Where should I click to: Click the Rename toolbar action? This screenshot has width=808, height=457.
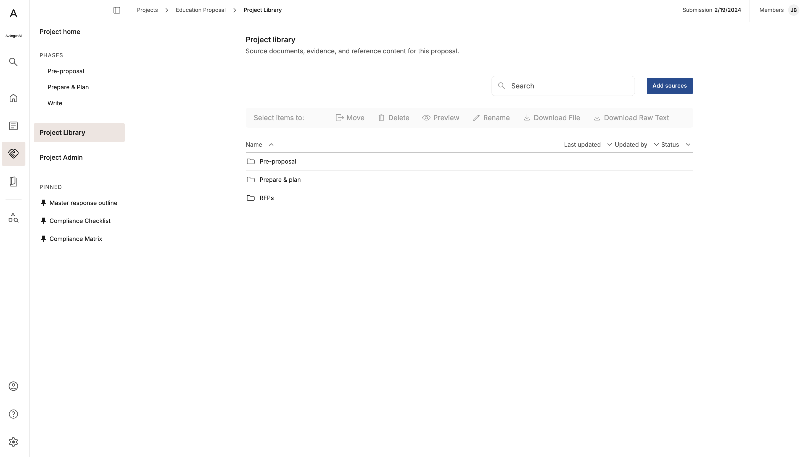click(x=491, y=118)
